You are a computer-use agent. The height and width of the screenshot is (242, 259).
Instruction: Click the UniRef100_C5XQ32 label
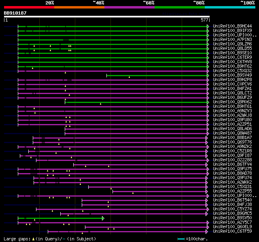click(232, 71)
